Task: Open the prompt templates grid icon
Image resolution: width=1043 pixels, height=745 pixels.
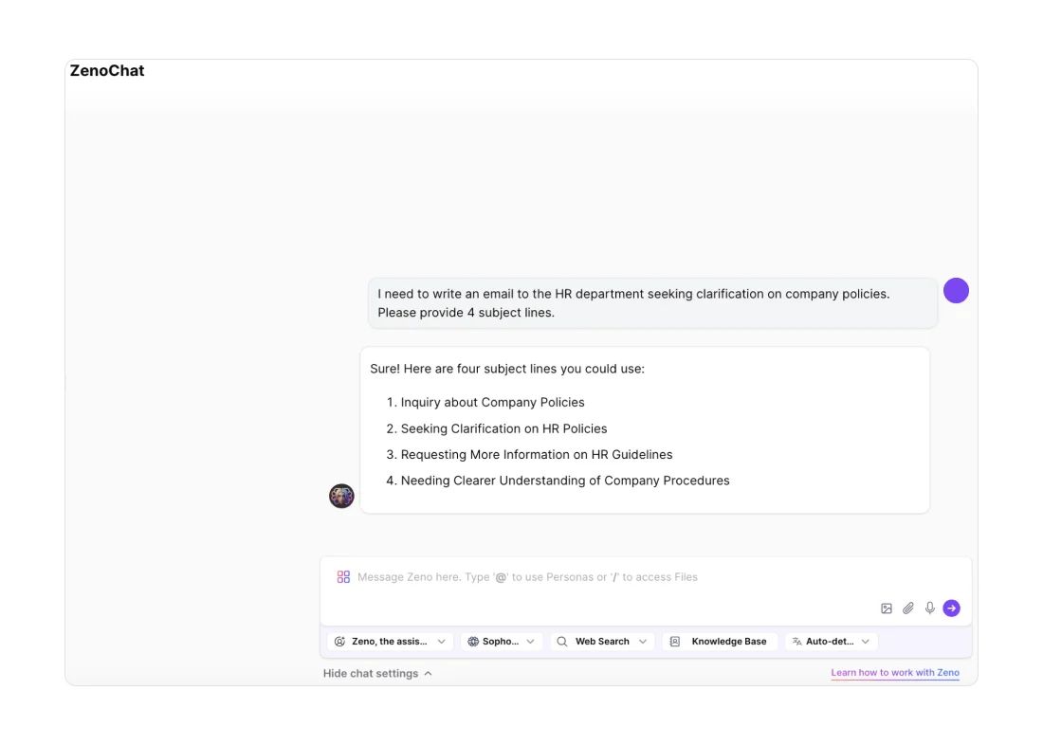Action: point(343,576)
